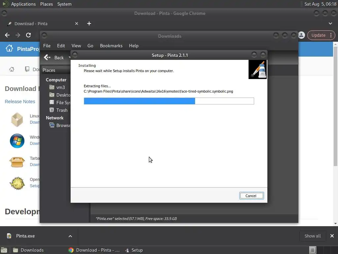The image size is (338, 254).
Task: Open the Bookmarks menu in Downloads window
Action: (x=111, y=46)
